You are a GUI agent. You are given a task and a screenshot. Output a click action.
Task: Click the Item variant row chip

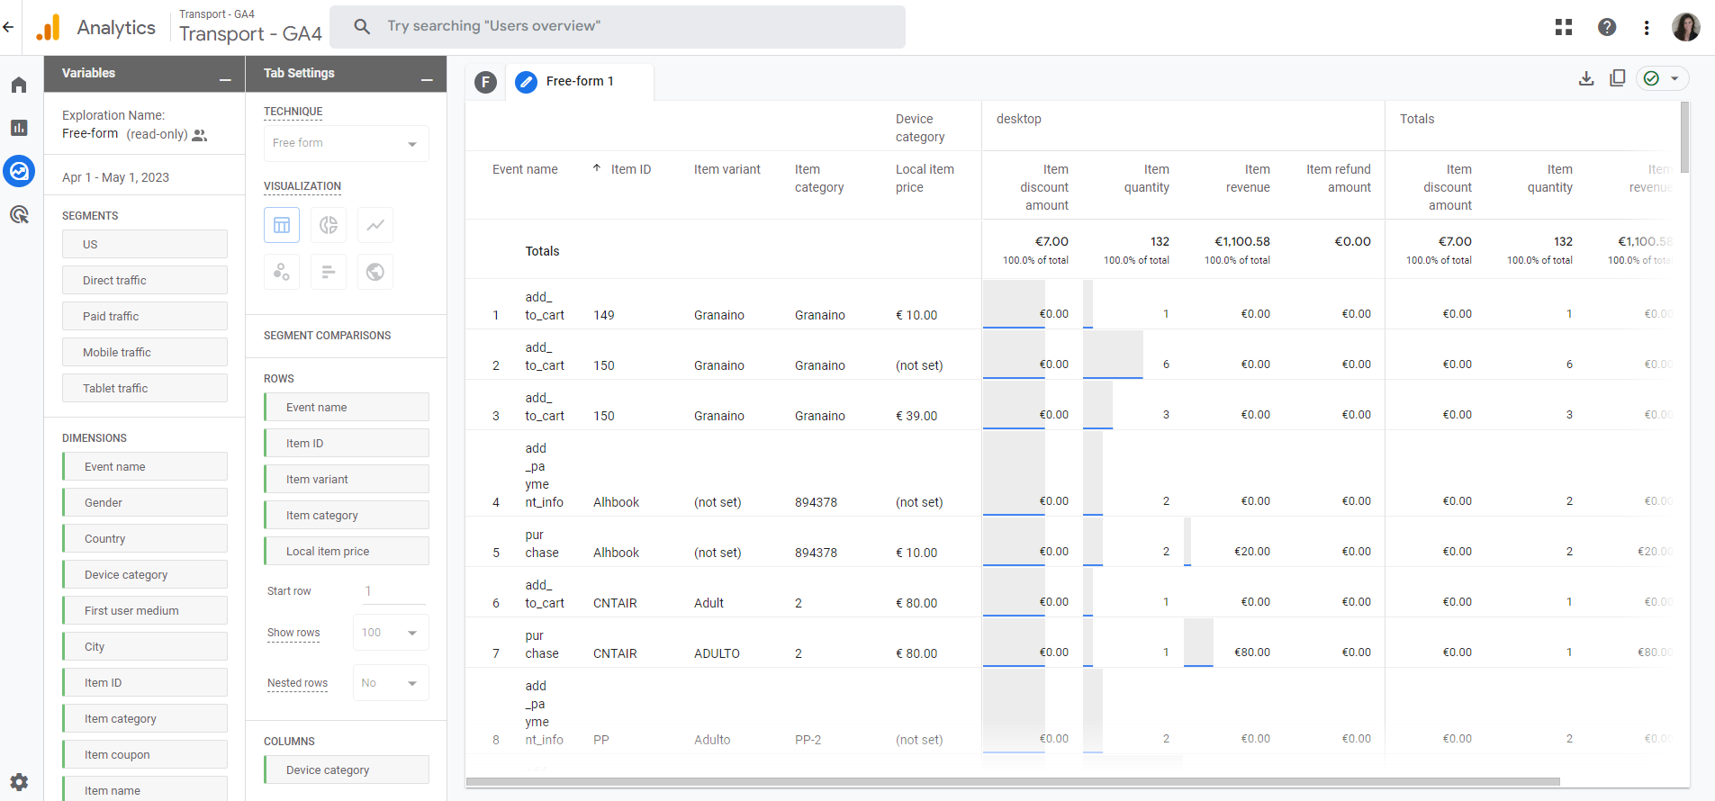(x=347, y=479)
